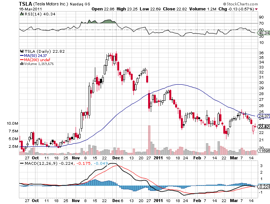Click the -0.224 tag on MACD right axis
The width and height of the screenshot is (270, 204).
click(263, 187)
